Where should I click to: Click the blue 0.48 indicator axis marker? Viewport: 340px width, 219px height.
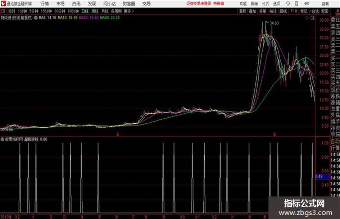tap(322, 177)
